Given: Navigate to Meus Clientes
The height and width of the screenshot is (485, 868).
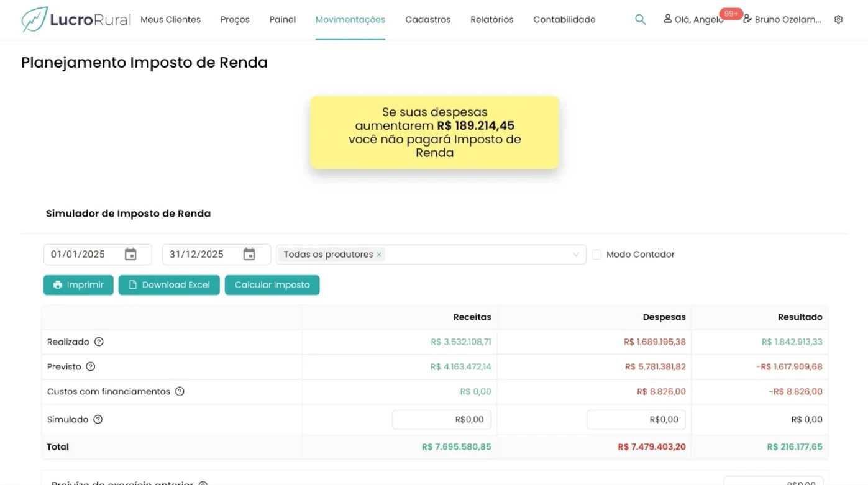Looking at the screenshot, I should [x=171, y=19].
